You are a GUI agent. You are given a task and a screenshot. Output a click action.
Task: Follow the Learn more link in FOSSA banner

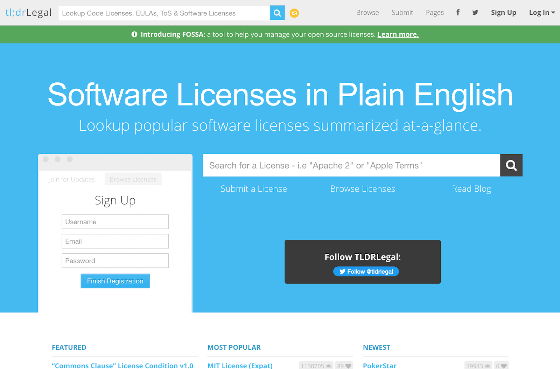click(398, 34)
